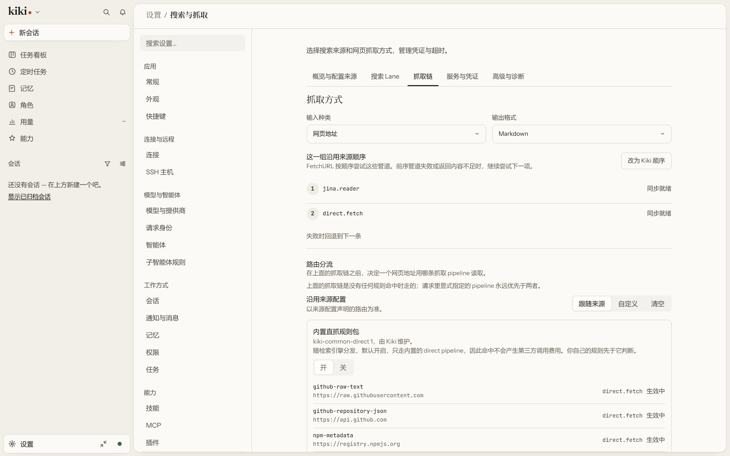Click 改为 Kiki 顺序 button
The image size is (730, 456).
click(646, 161)
